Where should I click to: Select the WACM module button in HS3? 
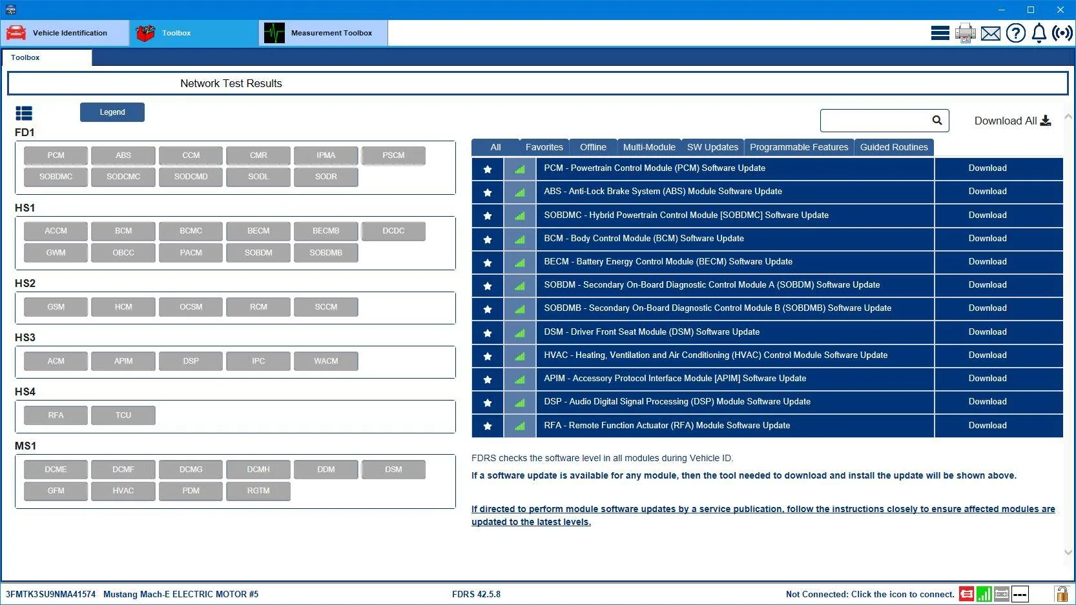tap(326, 361)
